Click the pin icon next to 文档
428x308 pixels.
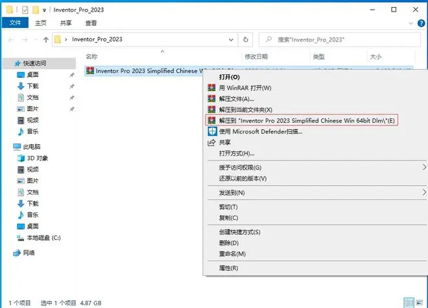click(x=72, y=98)
